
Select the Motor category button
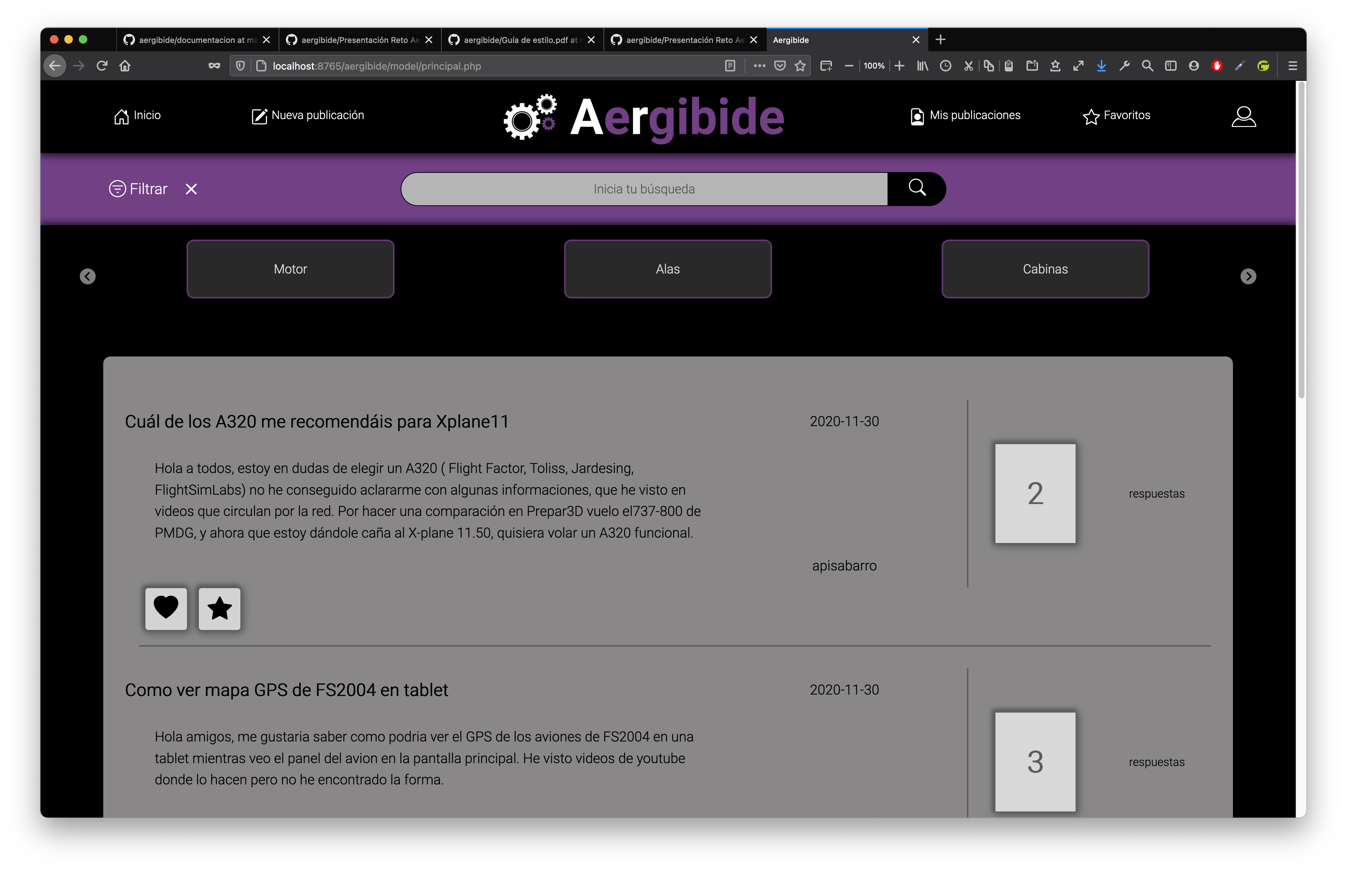pyautogui.click(x=290, y=269)
